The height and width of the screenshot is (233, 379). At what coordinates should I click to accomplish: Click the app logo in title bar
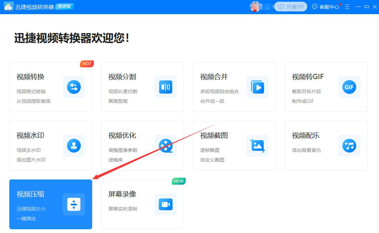[9, 7]
